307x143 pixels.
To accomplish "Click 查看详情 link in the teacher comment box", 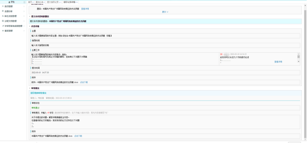I will click(x=278, y=62).
